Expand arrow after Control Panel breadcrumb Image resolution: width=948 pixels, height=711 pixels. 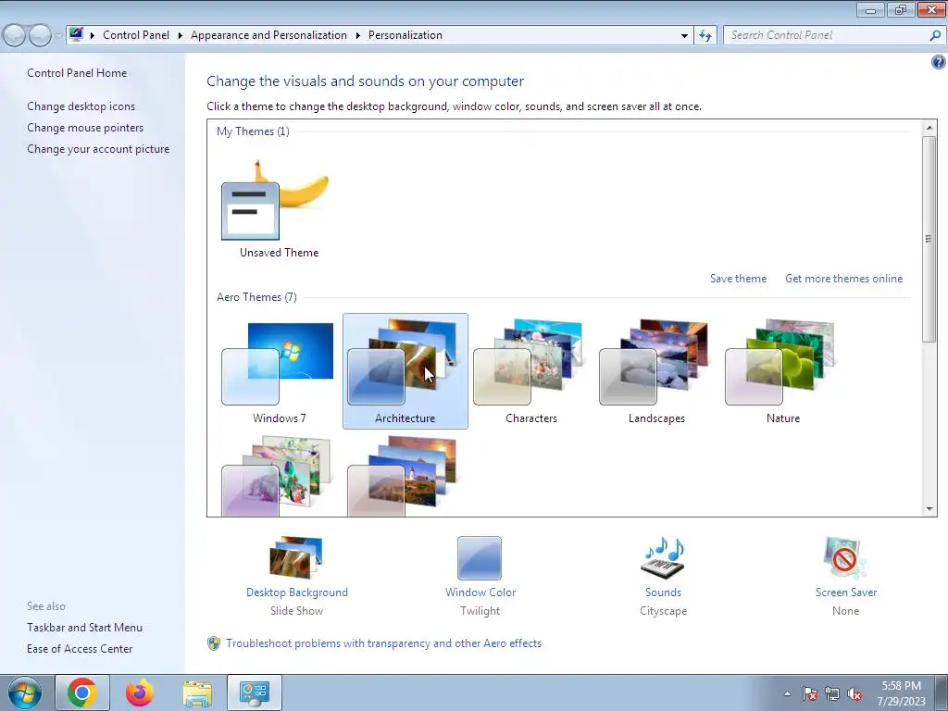181,36
